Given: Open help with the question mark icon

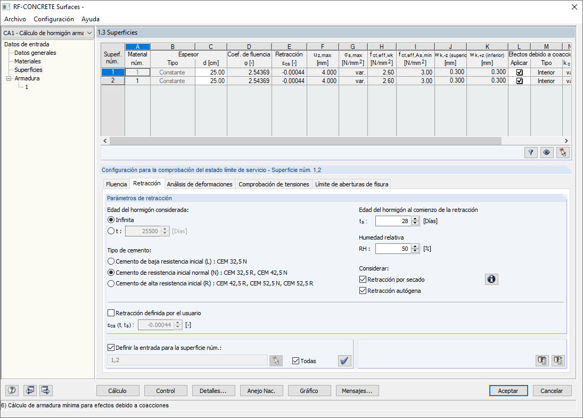Looking at the screenshot, I should [12, 390].
